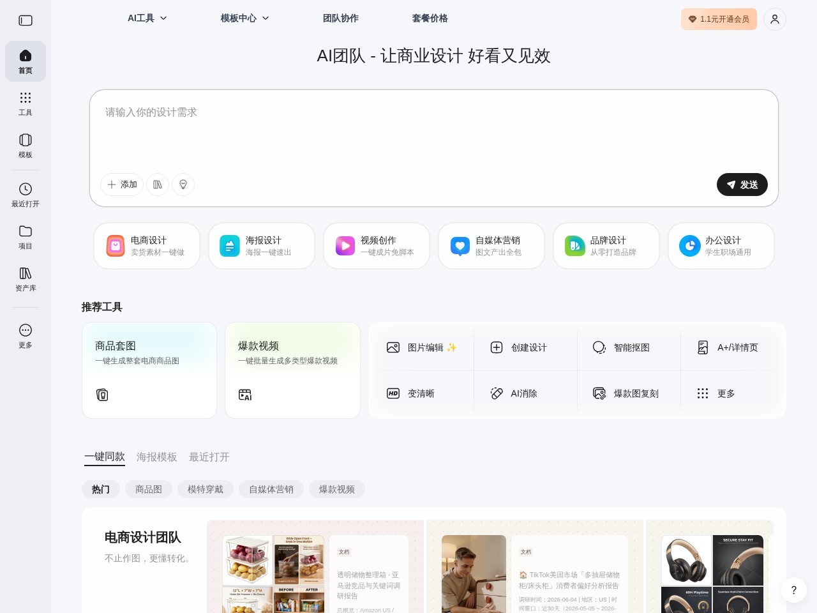Click the 创建设计 plus-square icon

point(497,347)
